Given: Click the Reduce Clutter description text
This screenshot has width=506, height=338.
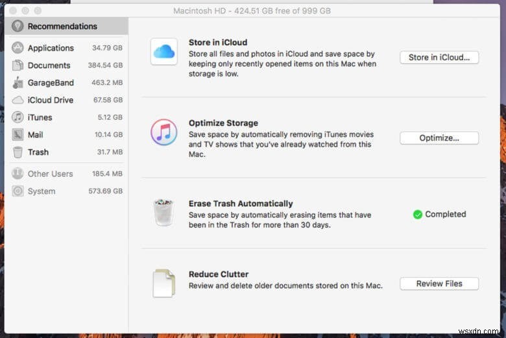Looking at the screenshot, I should (x=285, y=286).
